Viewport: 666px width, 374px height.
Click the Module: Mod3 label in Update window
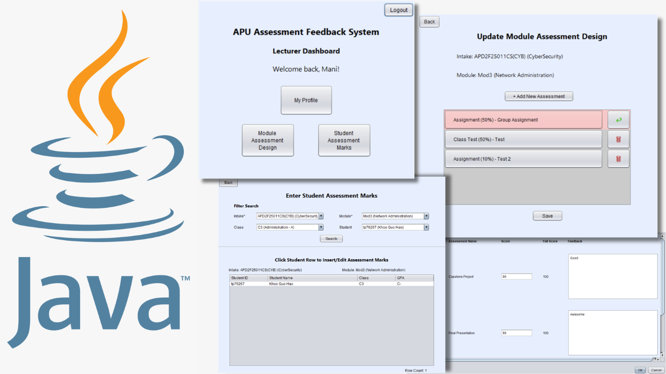[x=505, y=75]
